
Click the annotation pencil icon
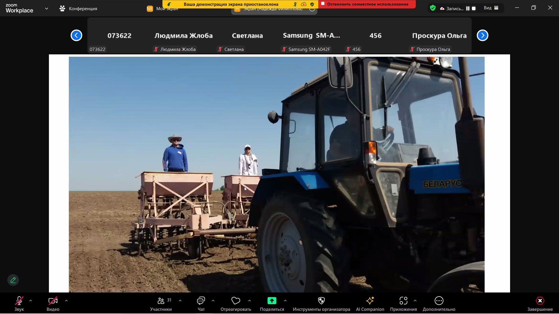(13, 280)
